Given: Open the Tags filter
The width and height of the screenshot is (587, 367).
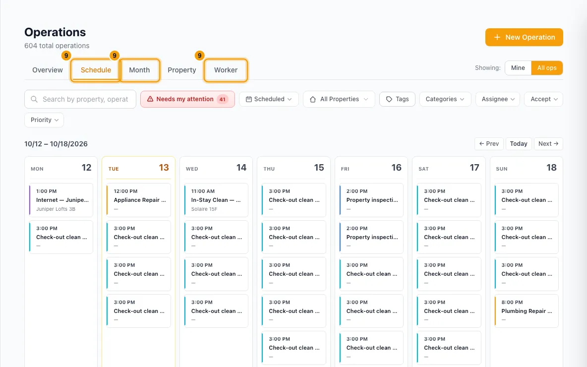Looking at the screenshot, I should 397,99.
